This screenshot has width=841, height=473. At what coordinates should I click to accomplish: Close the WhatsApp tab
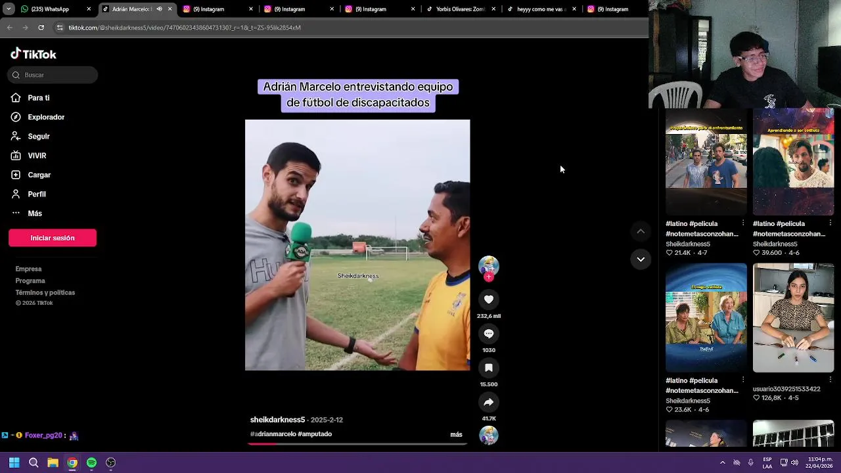click(89, 9)
